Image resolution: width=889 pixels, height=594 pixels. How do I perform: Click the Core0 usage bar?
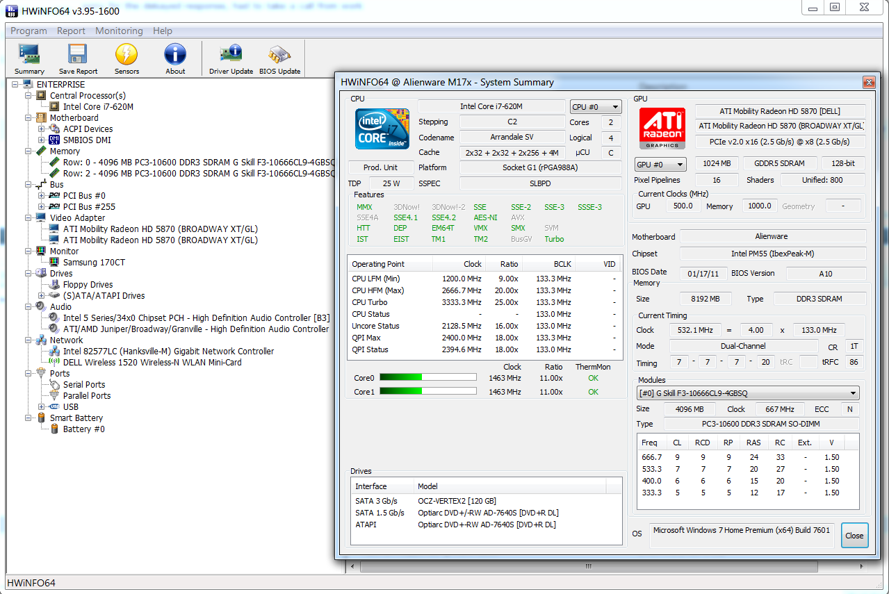point(428,378)
